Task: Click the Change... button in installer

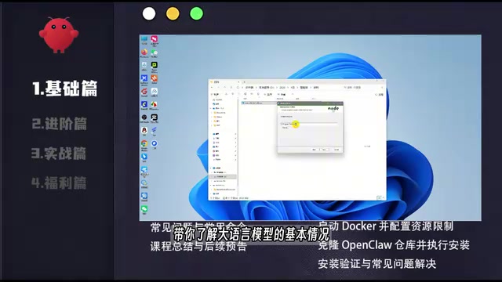Action: coord(286,128)
